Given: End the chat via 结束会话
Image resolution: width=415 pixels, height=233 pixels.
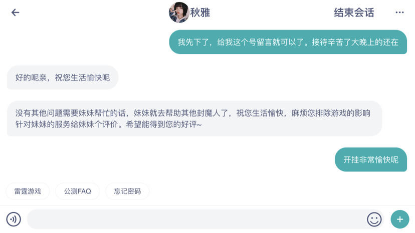Looking at the screenshot, I should point(354,12).
